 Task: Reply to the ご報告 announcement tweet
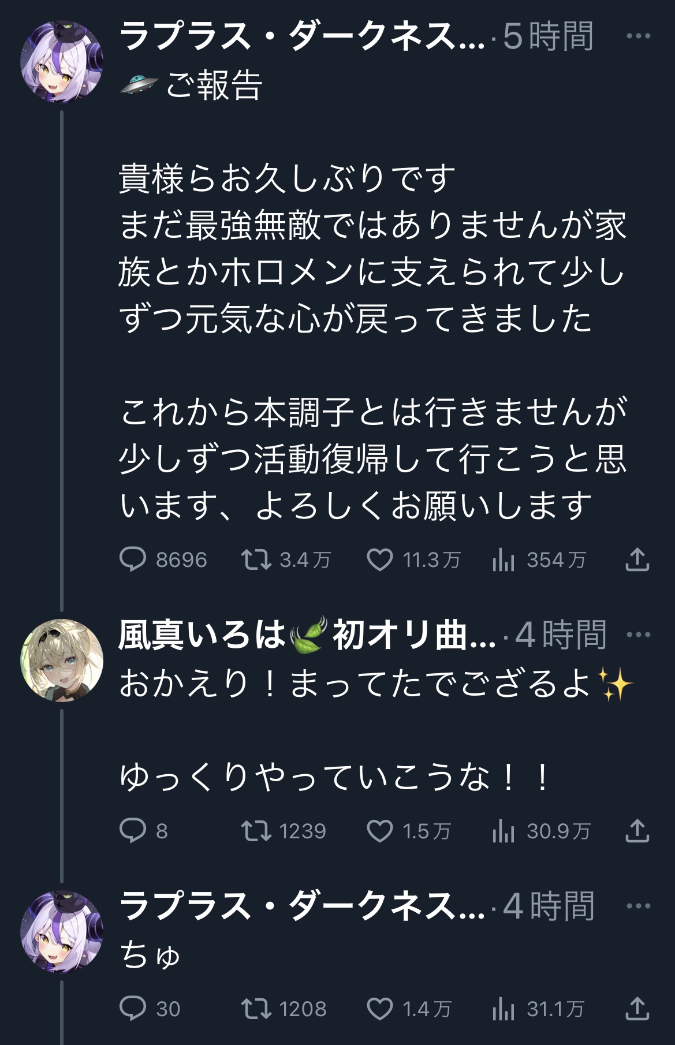coord(133,559)
